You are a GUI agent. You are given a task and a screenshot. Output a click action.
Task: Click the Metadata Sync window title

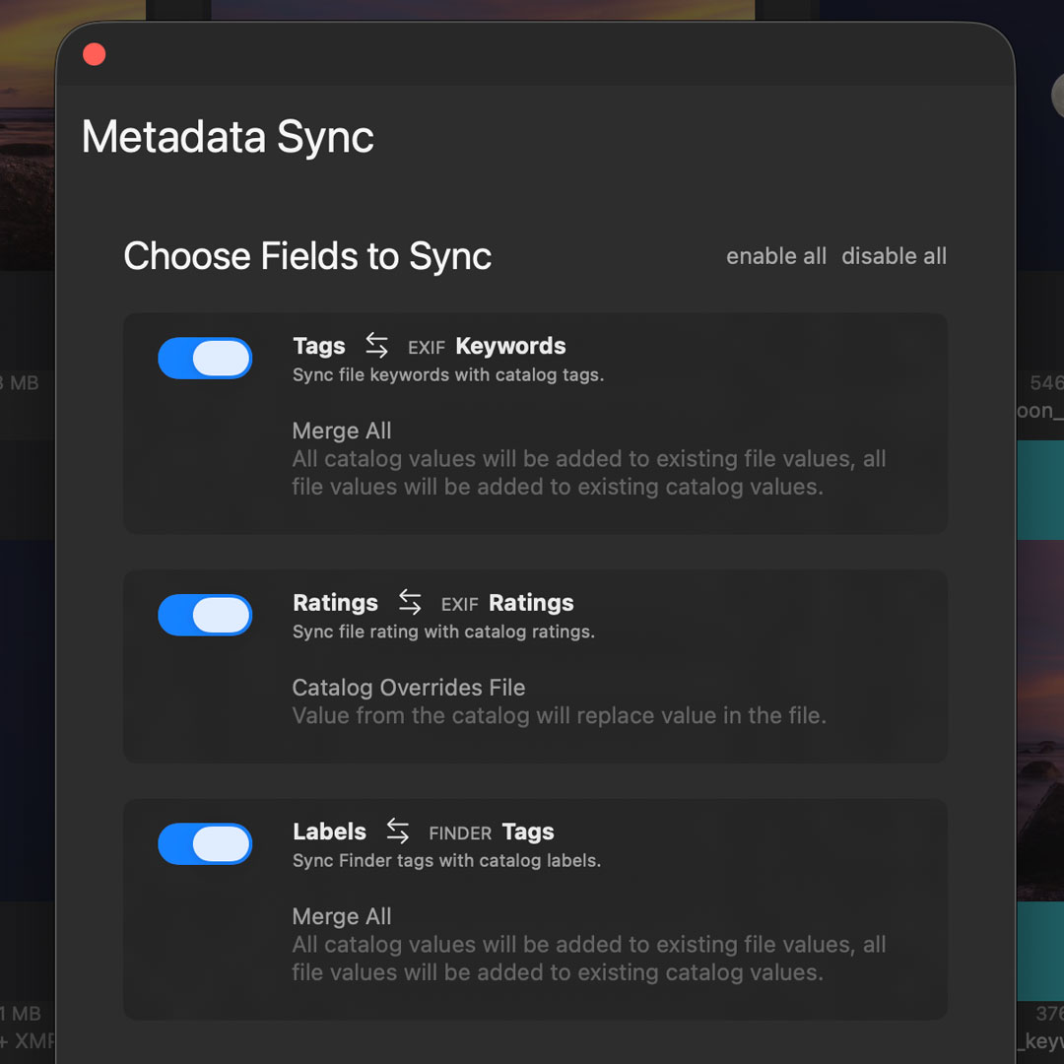pos(228,137)
